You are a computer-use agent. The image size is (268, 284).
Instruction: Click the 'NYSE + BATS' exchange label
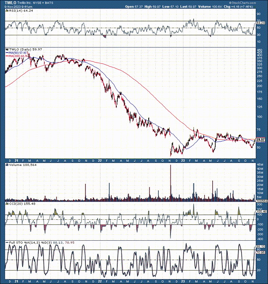tap(43, 3)
